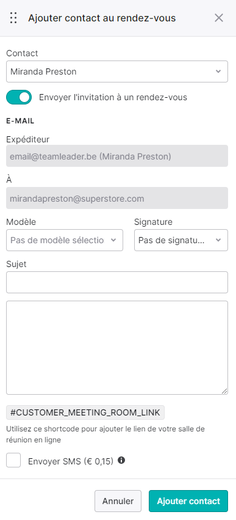Focus the Sujet input field

(117, 282)
